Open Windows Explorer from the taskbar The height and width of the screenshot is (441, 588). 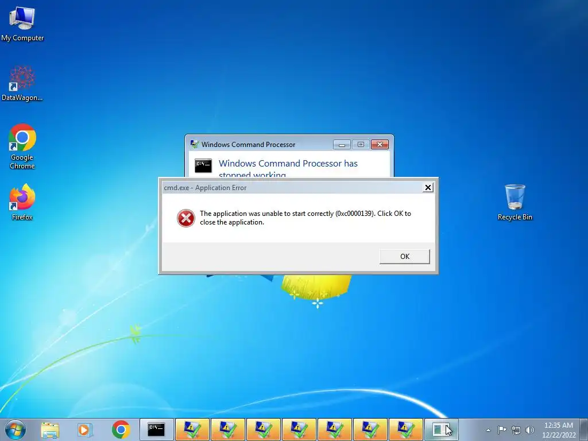point(50,430)
